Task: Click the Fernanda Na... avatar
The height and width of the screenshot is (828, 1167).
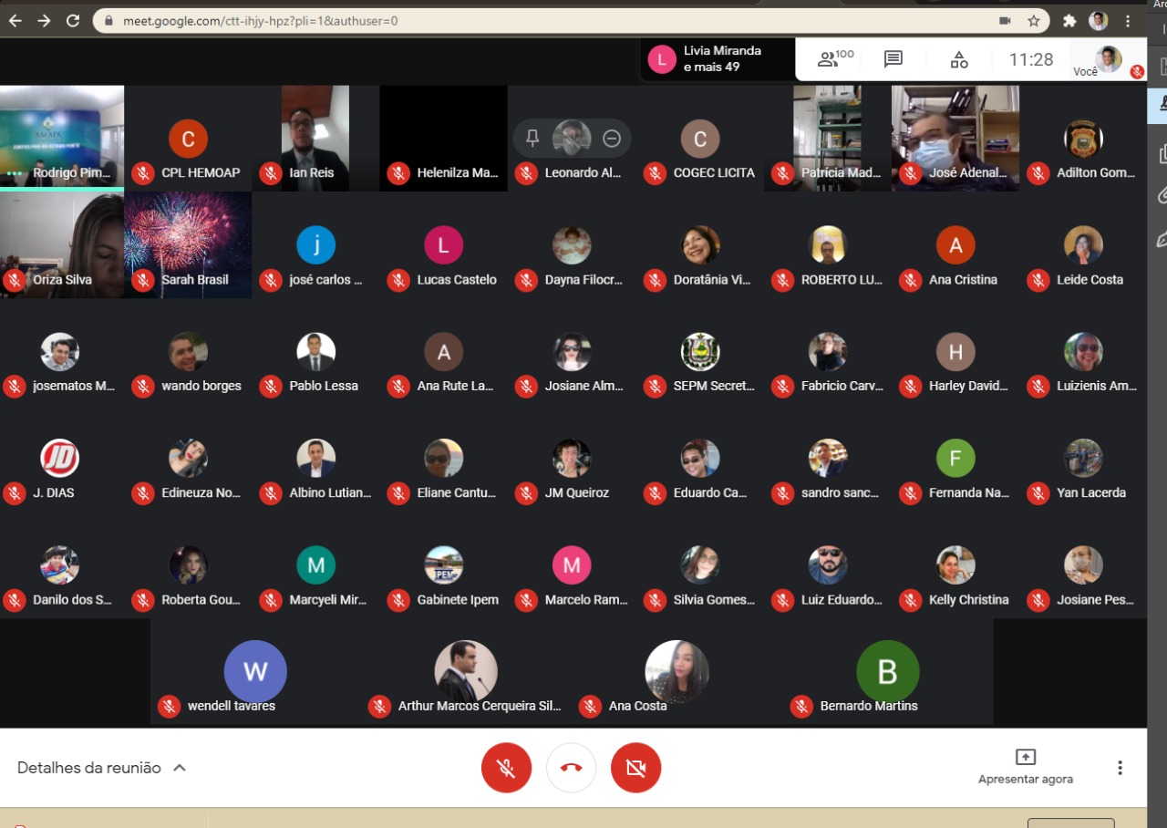Action: coord(955,459)
